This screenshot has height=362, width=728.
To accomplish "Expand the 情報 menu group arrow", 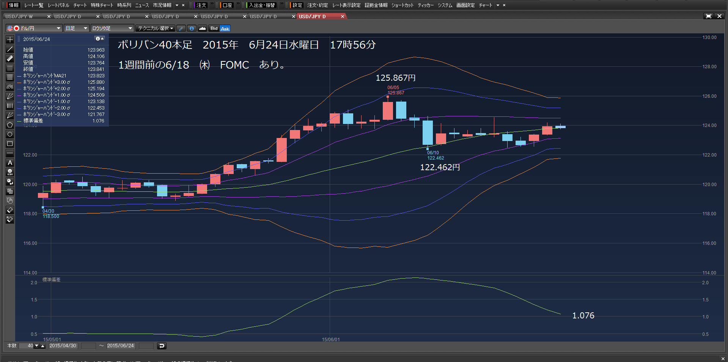I will click(x=177, y=5).
